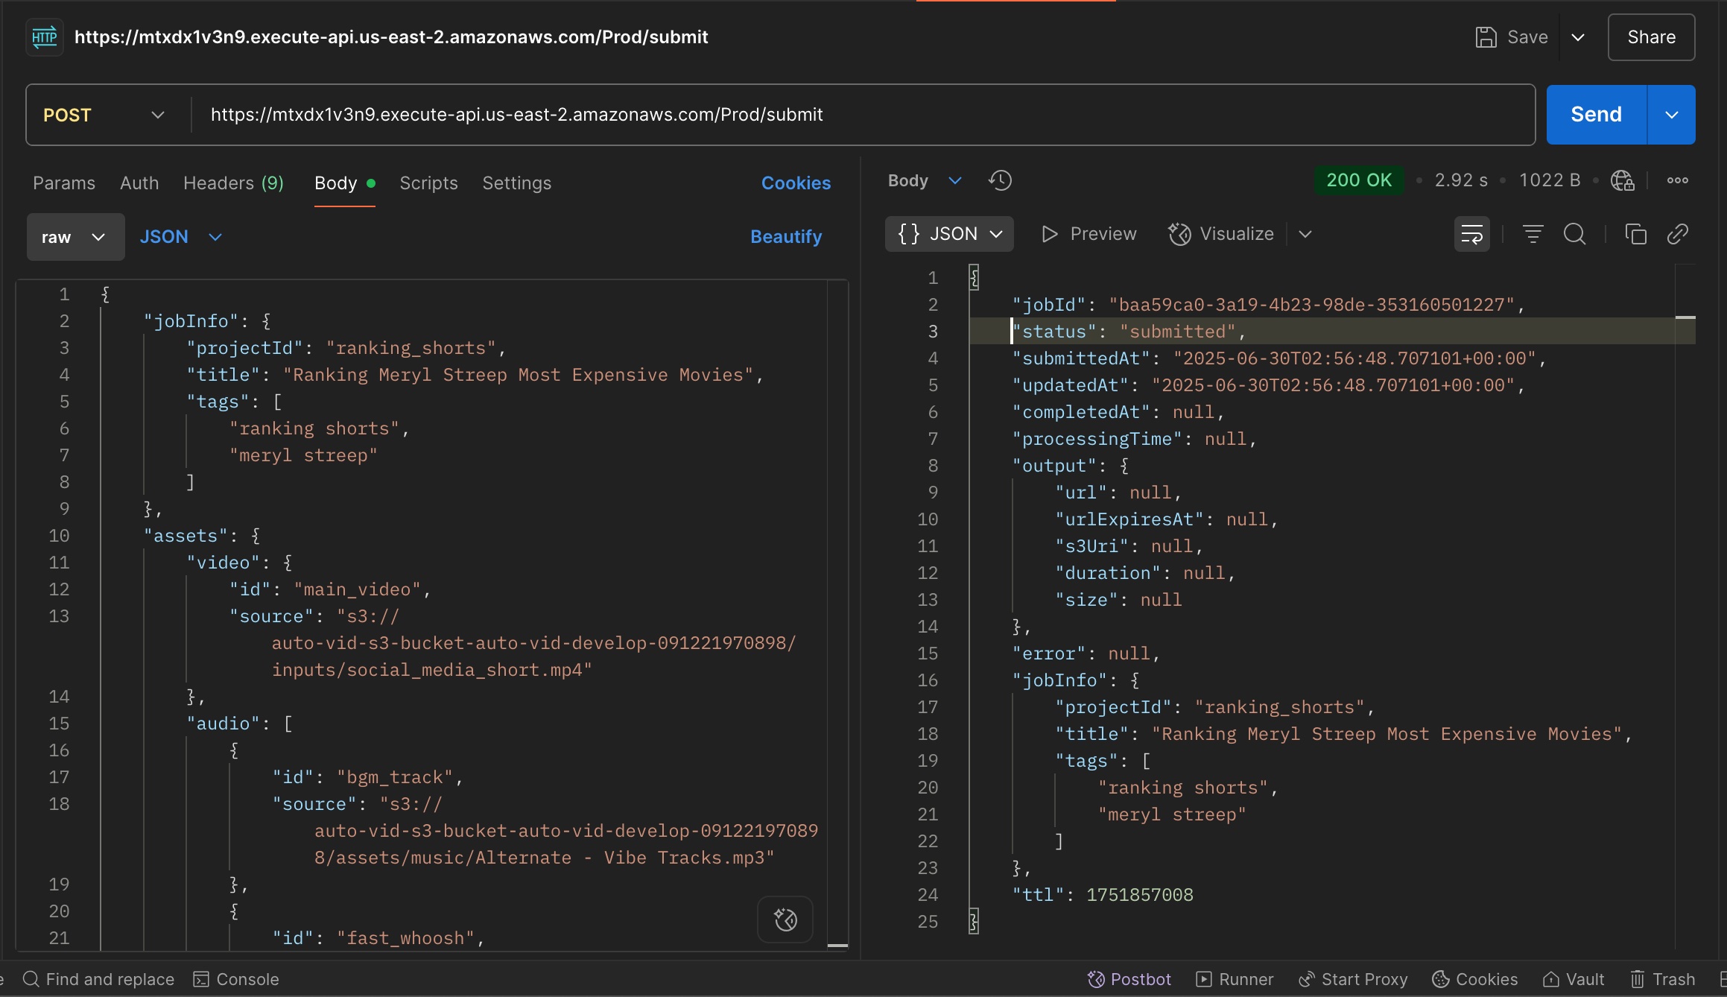This screenshot has width=1727, height=997.
Task: Toggle word wrap in response viewer
Action: click(x=1471, y=234)
